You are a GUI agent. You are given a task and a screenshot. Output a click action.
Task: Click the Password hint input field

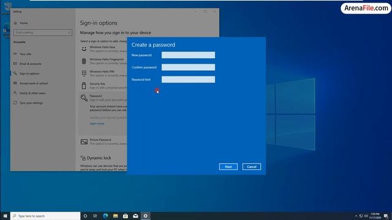188,79
